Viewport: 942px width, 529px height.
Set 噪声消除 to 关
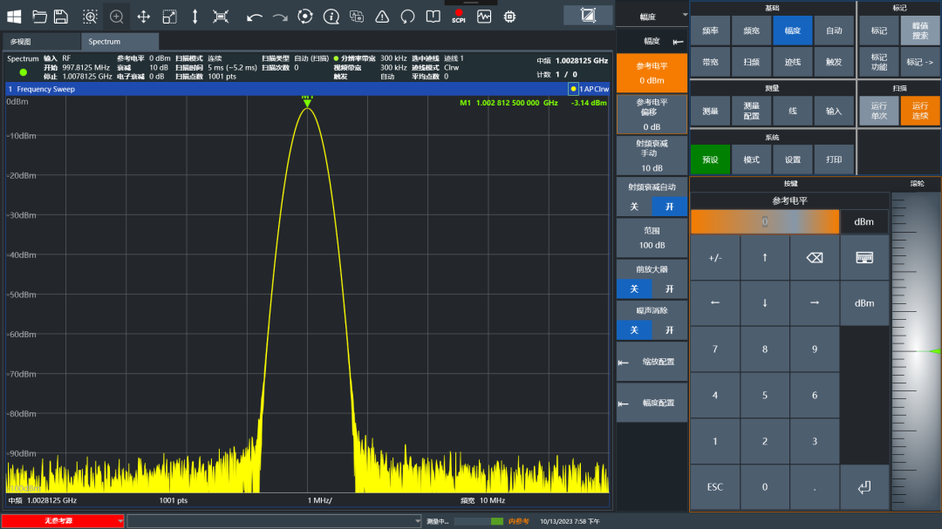[634, 329]
